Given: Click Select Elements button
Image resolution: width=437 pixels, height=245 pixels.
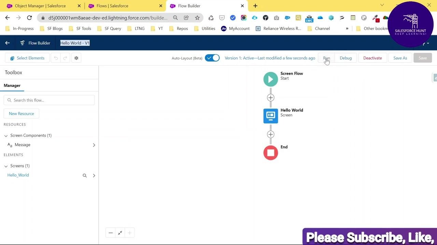Looking at the screenshot, I should 27,58.
